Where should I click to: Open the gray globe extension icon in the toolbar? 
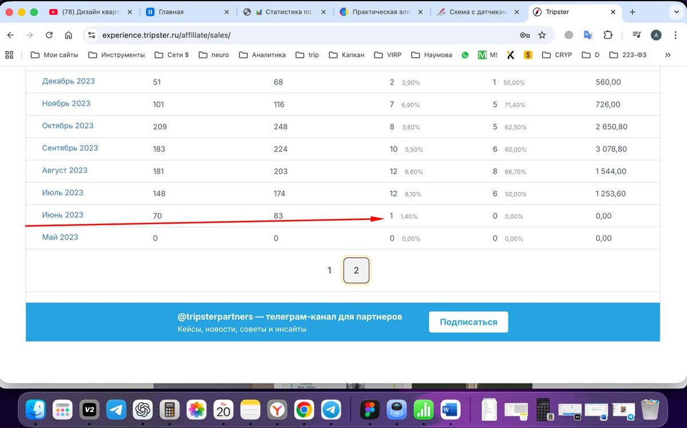tap(568, 35)
